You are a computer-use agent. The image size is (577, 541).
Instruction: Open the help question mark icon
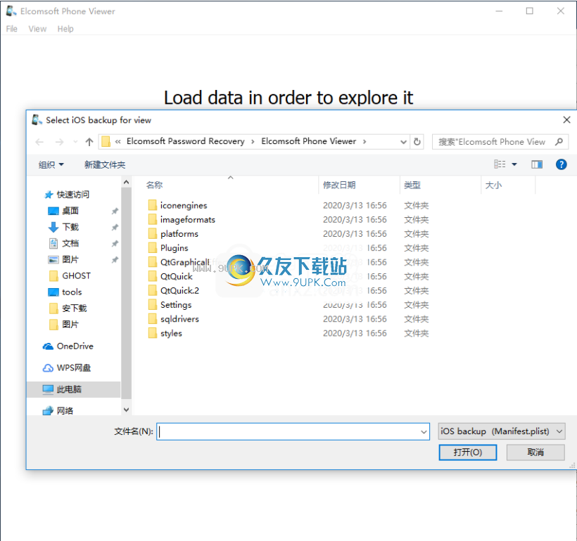click(561, 164)
